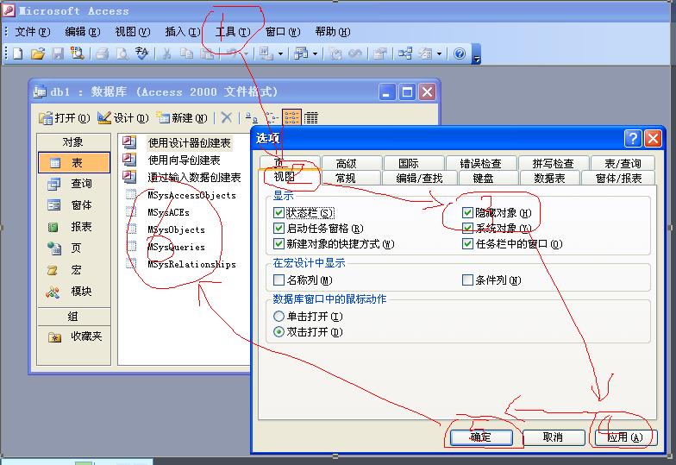The height and width of the screenshot is (465, 676).
Task: Open the Toolbar Options arrow at toolbar end
Action: [476, 53]
